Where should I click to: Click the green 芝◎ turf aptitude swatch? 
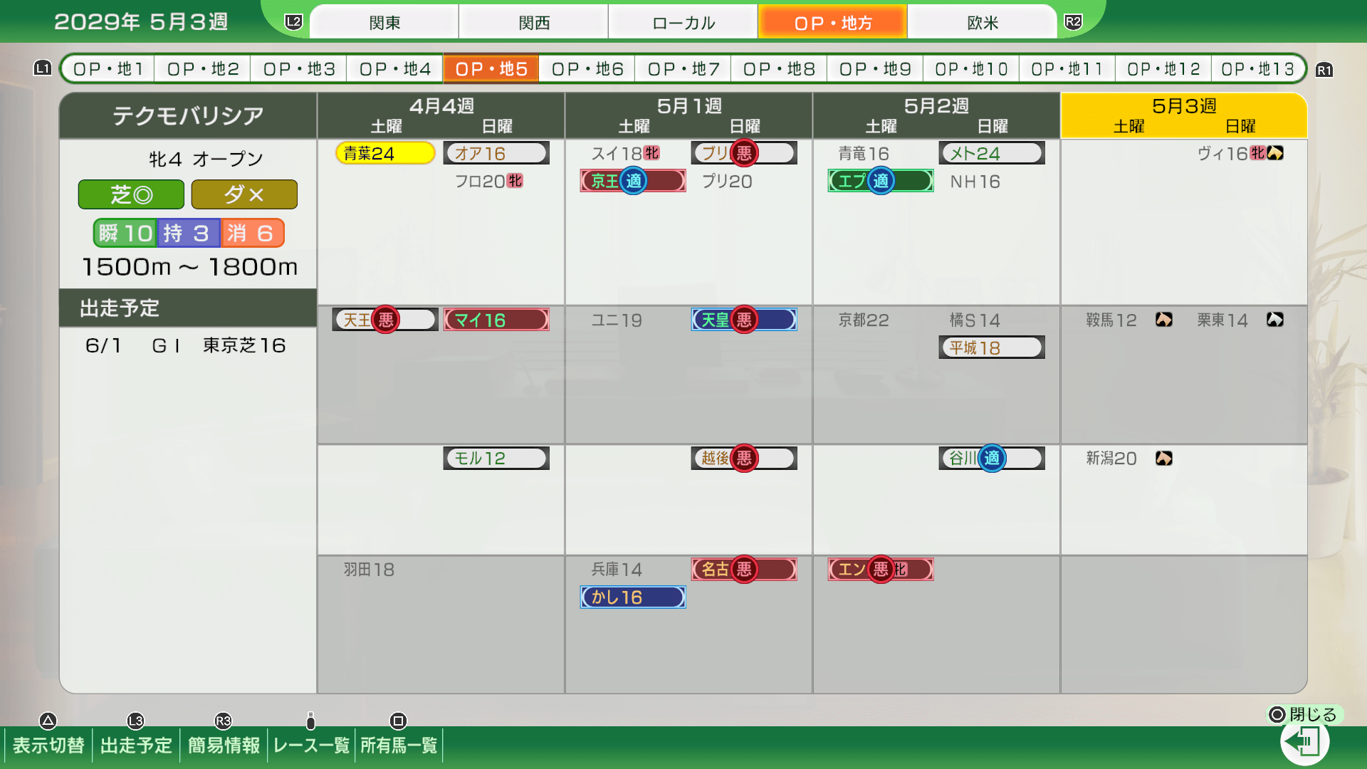tap(131, 194)
